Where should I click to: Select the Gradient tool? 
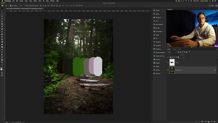click(2, 42)
